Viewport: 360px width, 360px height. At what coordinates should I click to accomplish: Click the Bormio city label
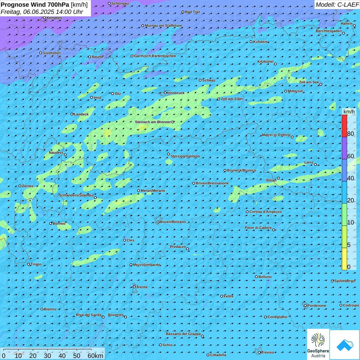(59, 223)
